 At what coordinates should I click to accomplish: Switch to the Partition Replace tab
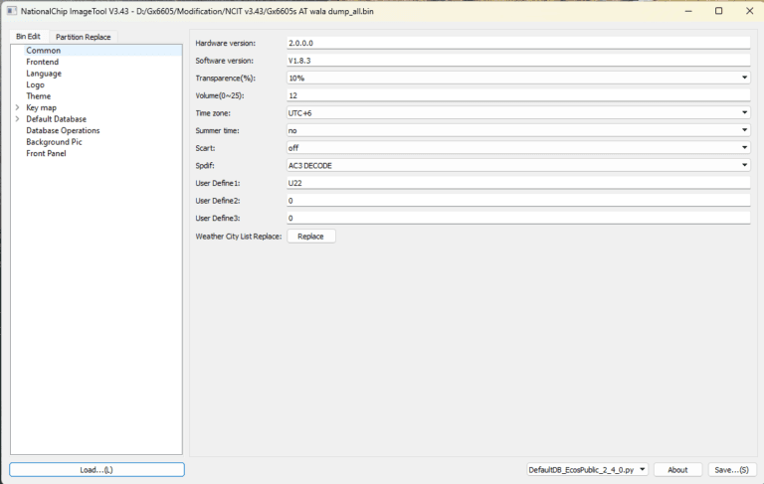pos(84,37)
